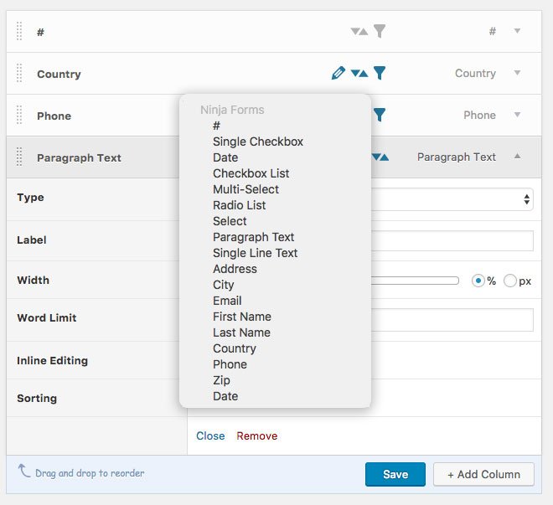
Task: Click the sort arrows in Paragraph Text row
Action: 380,157
